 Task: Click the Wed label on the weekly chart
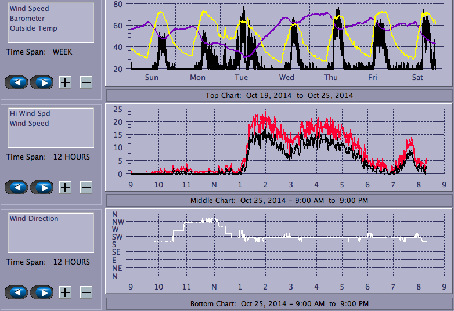286,78
